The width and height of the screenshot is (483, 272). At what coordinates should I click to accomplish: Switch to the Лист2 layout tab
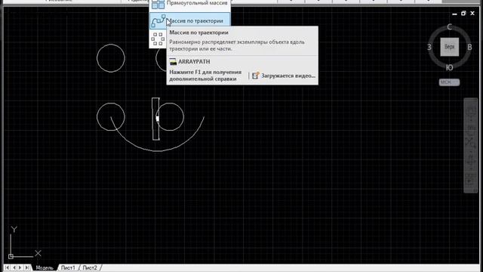[90, 267]
